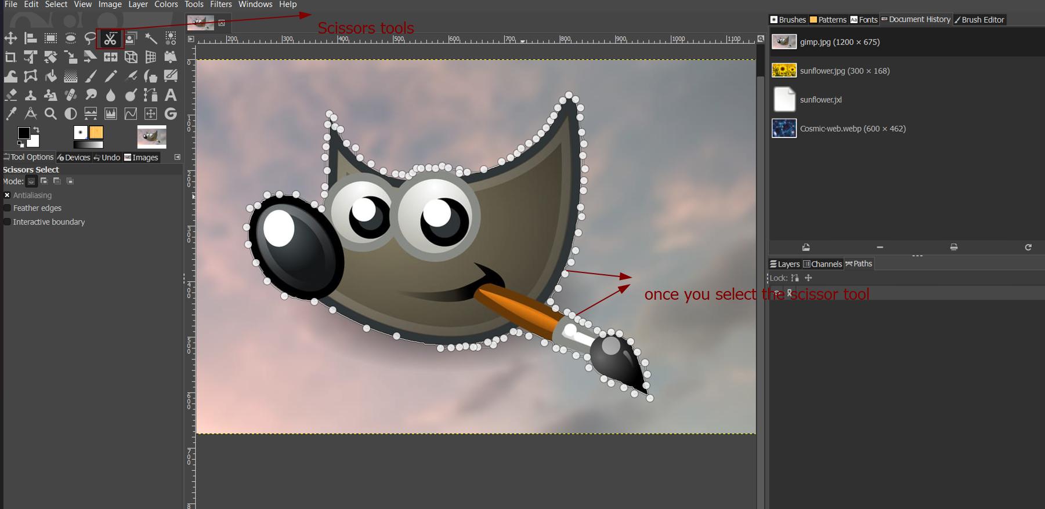This screenshot has width=1045, height=509.
Task: Select the Curves tool icon
Action: coord(131,114)
